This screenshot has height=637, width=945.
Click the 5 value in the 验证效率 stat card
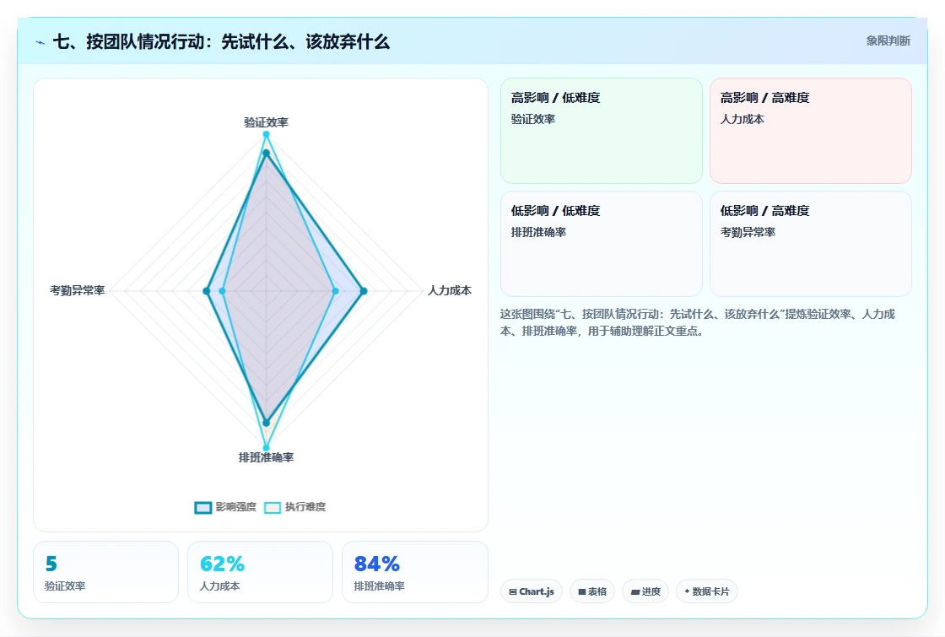pos(51,564)
